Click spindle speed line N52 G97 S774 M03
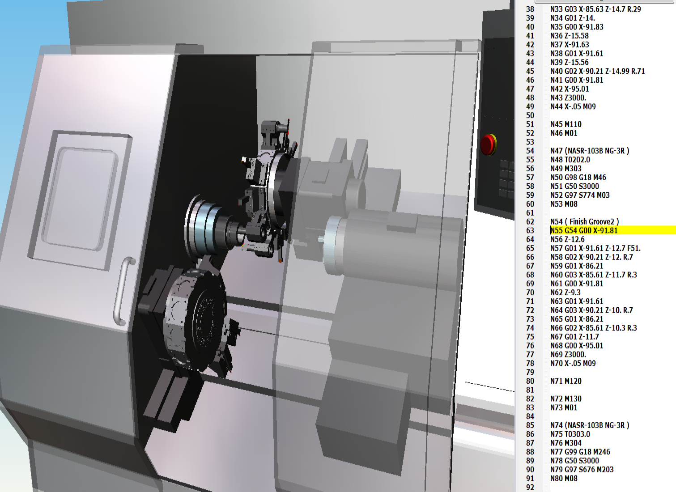The width and height of the screenshot is (676, 492). (x=580, y=195)
